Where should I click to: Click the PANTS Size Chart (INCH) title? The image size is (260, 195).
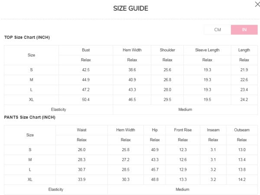pyautogui.click(x=29, y=117)
